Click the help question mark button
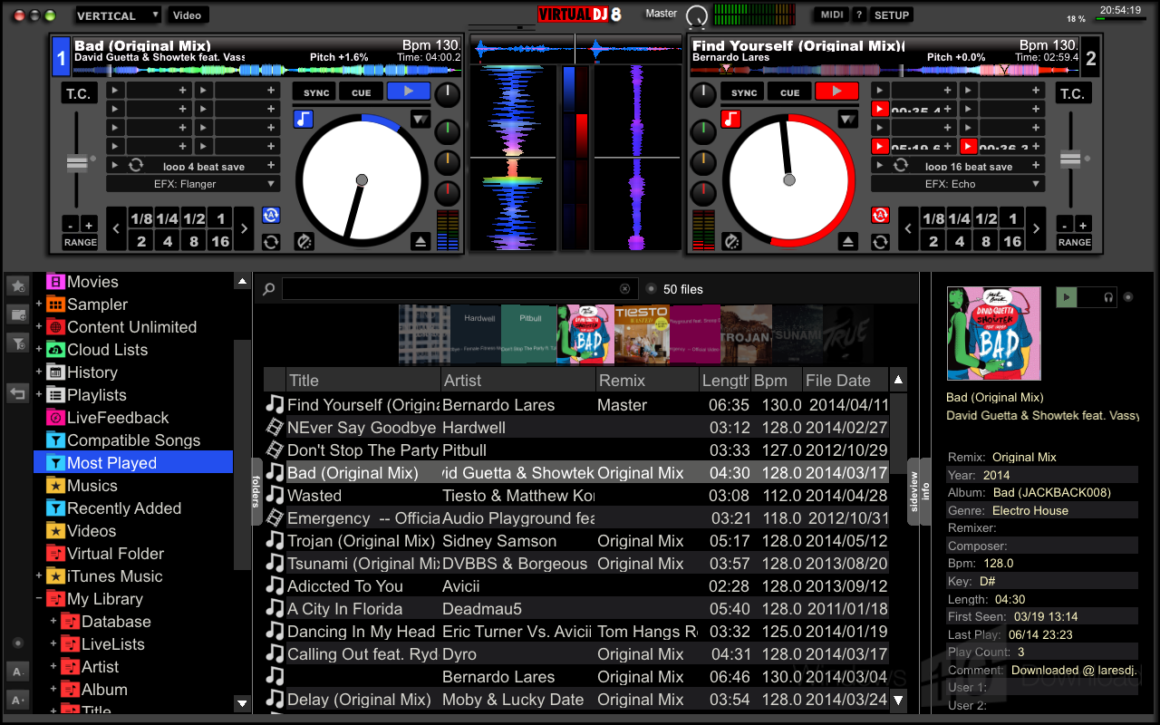 click(859, 14)
